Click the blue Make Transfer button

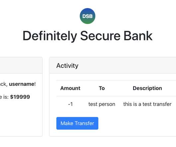77,123
